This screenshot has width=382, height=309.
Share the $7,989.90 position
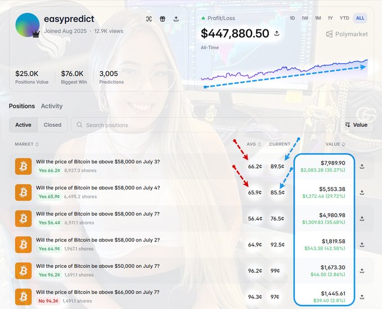point(362,166)
